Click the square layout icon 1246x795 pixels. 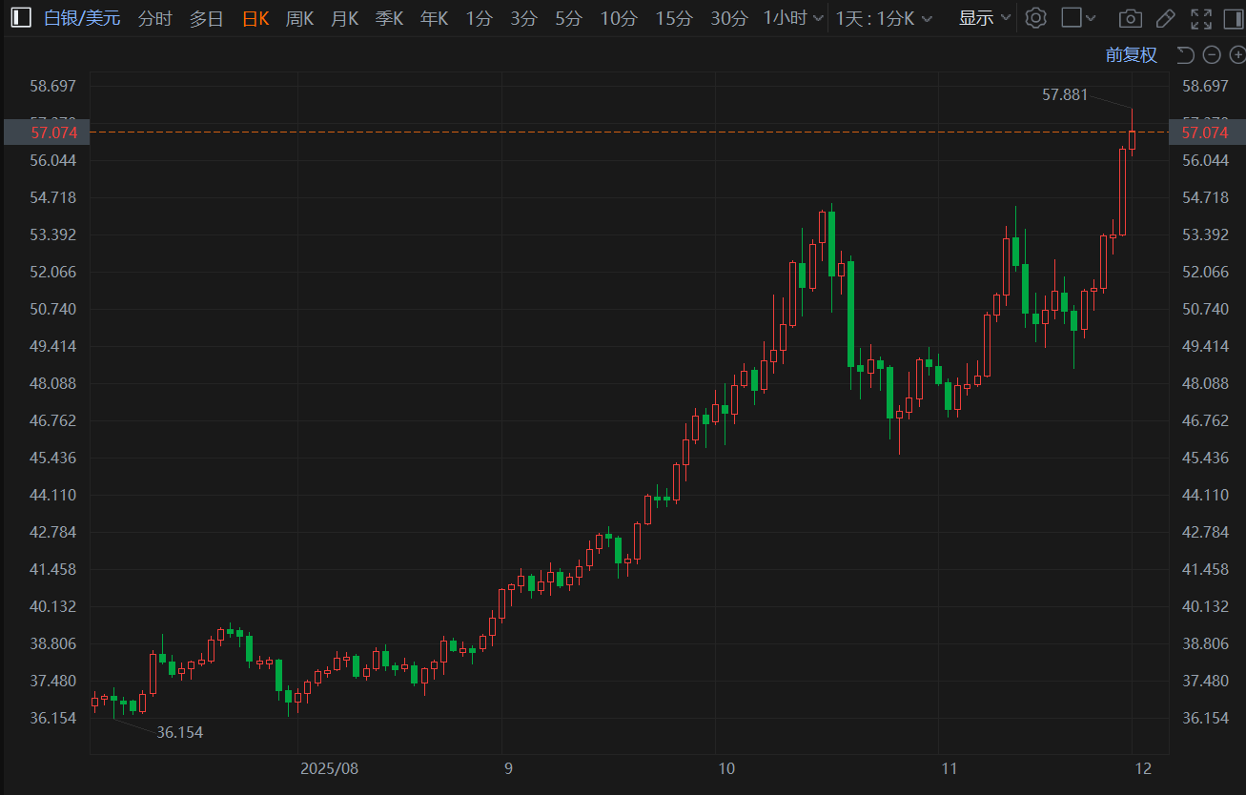(1072, 18)
